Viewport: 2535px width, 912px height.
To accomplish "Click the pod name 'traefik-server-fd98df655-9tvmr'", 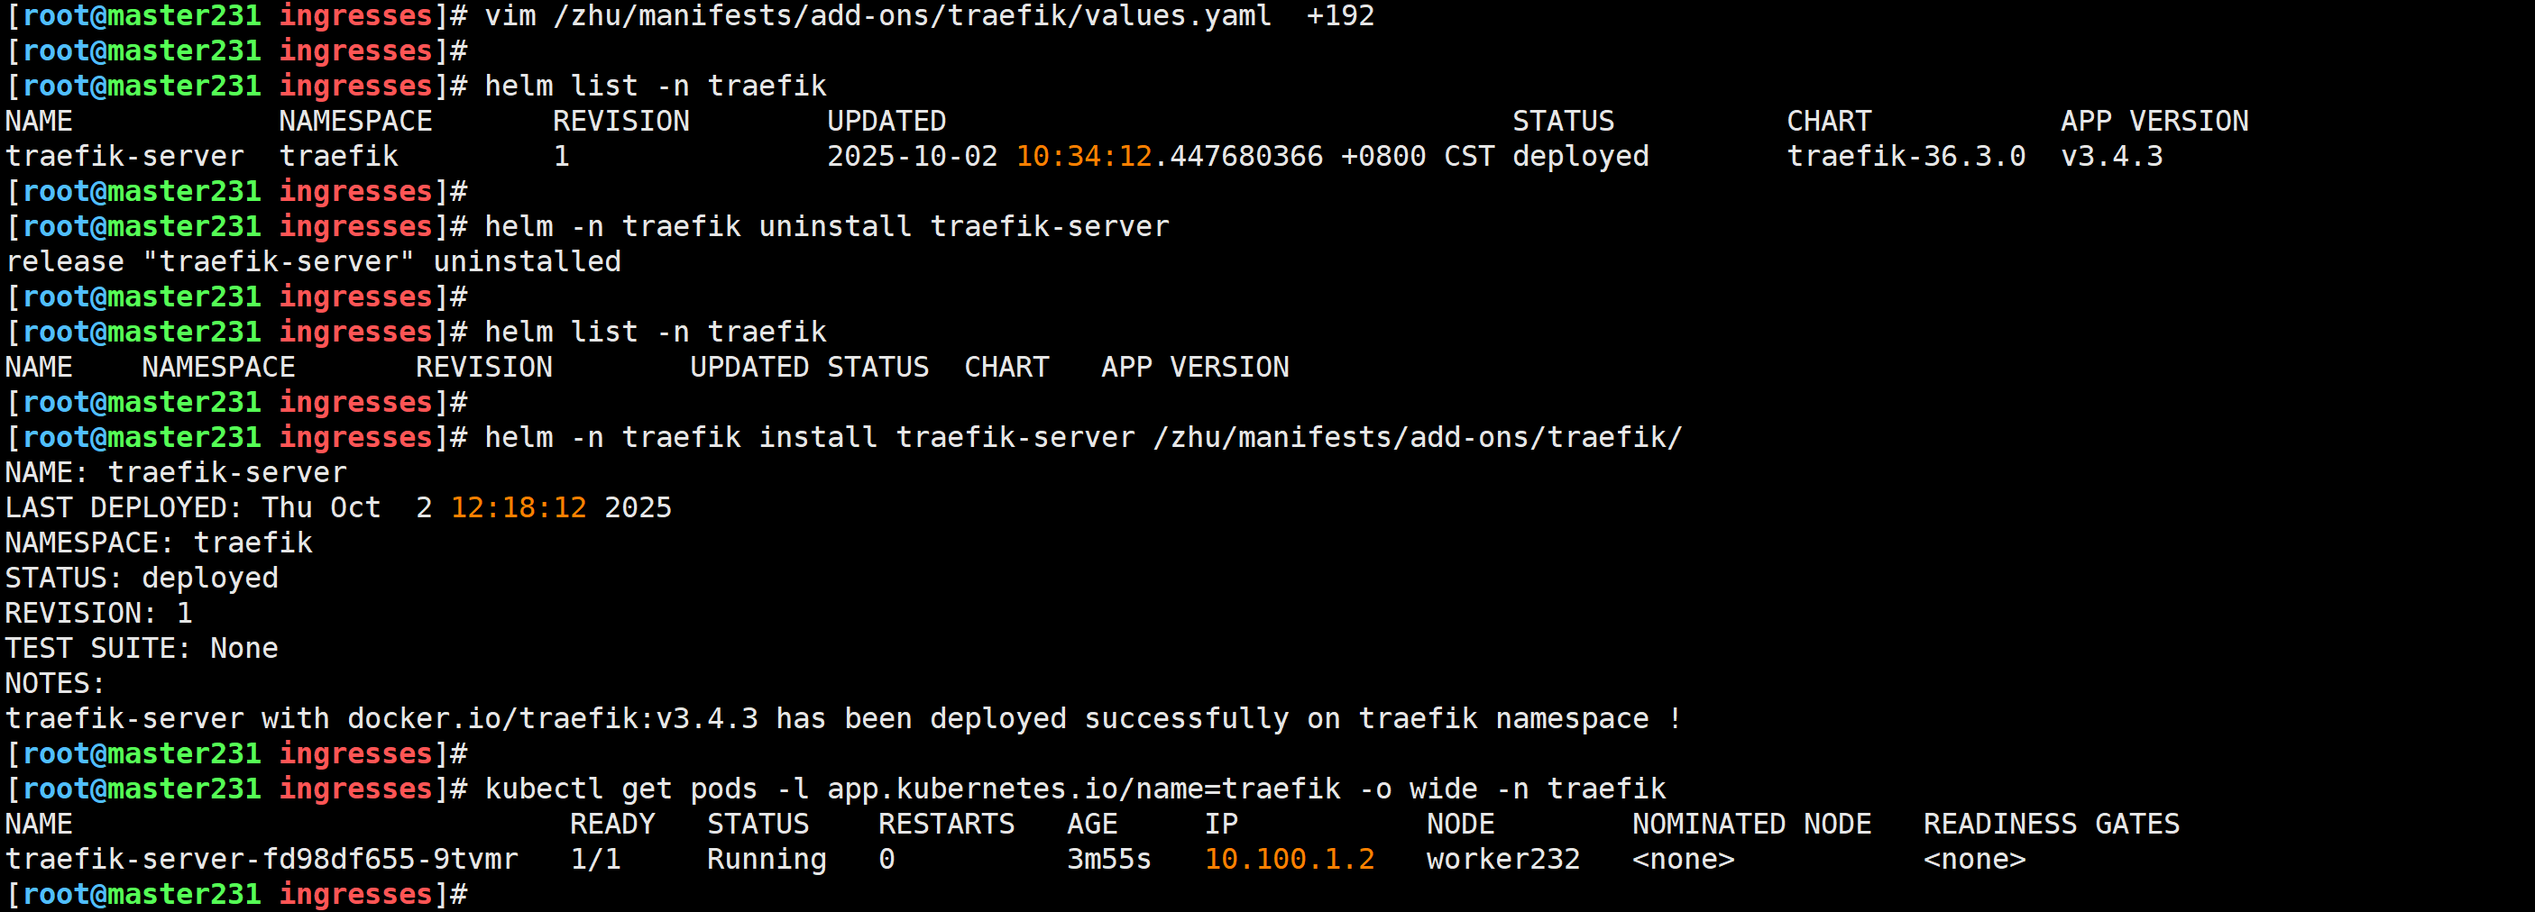I will tap(262, 860).
